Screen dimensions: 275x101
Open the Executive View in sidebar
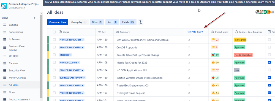click(x=17, y=70)
